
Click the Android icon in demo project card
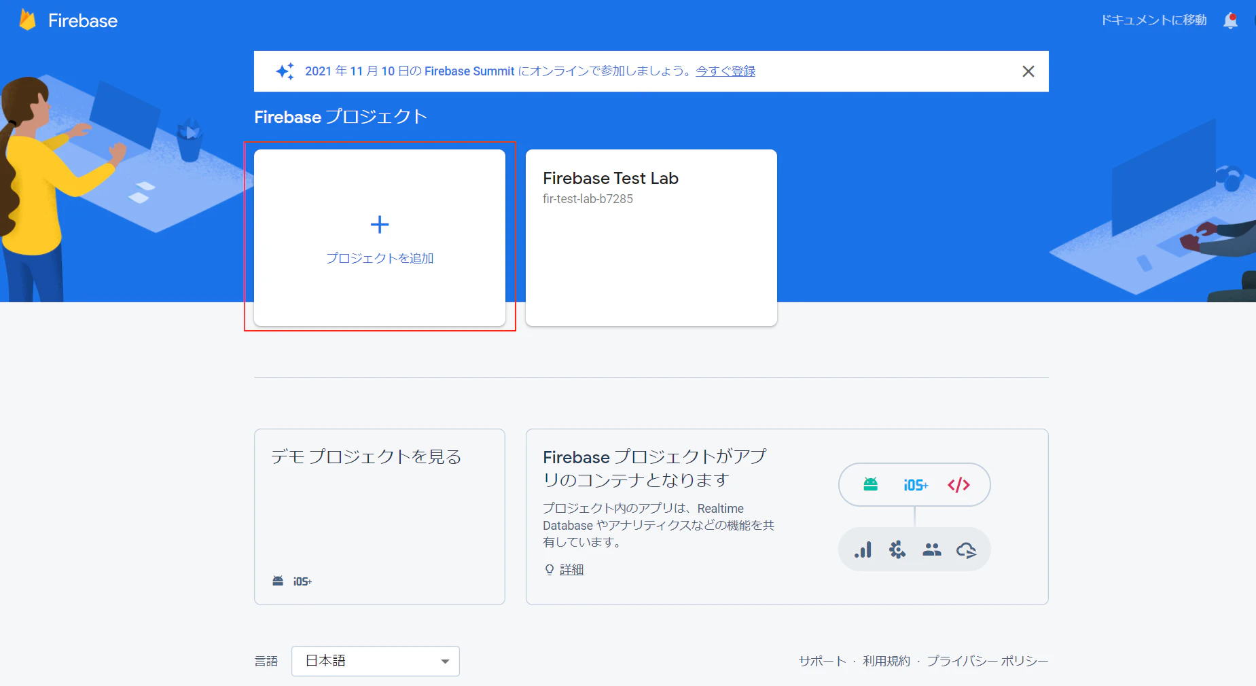click(278, 581)
